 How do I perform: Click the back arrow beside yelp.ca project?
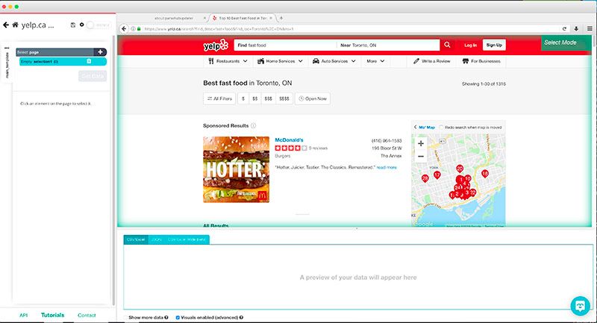coord(6,25)
